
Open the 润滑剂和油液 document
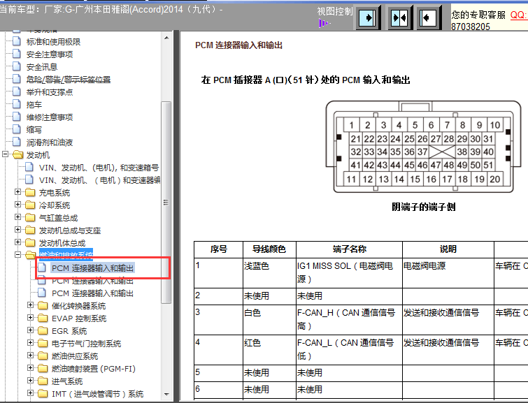pyautogui.click(x=50, y=142)
